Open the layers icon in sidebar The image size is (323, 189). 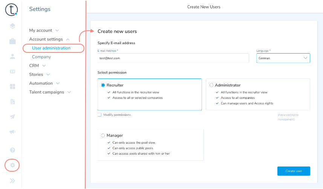point(12,26)
